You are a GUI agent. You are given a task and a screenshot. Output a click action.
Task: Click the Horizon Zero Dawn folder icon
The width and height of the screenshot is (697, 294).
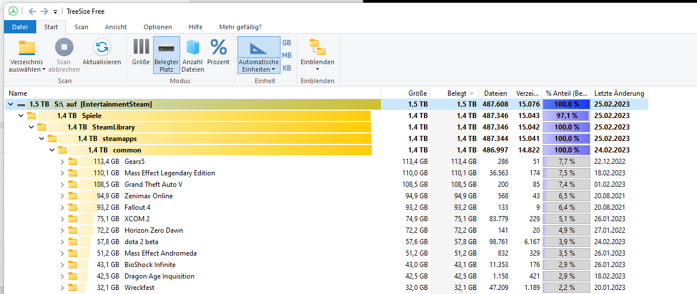(x=73, y=230)
